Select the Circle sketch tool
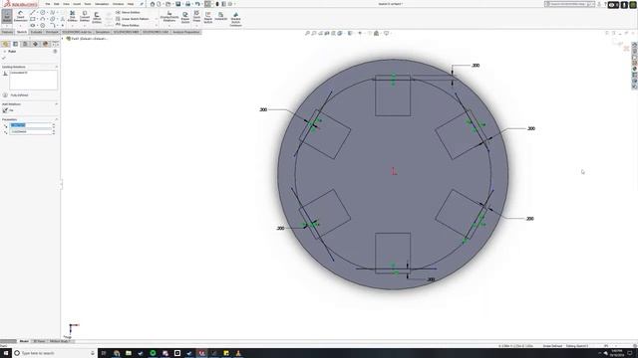 [x=42, y=13]
